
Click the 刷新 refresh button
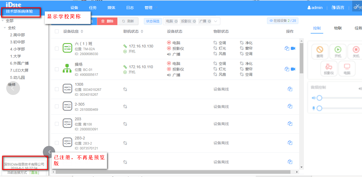(x=128, y=21)
